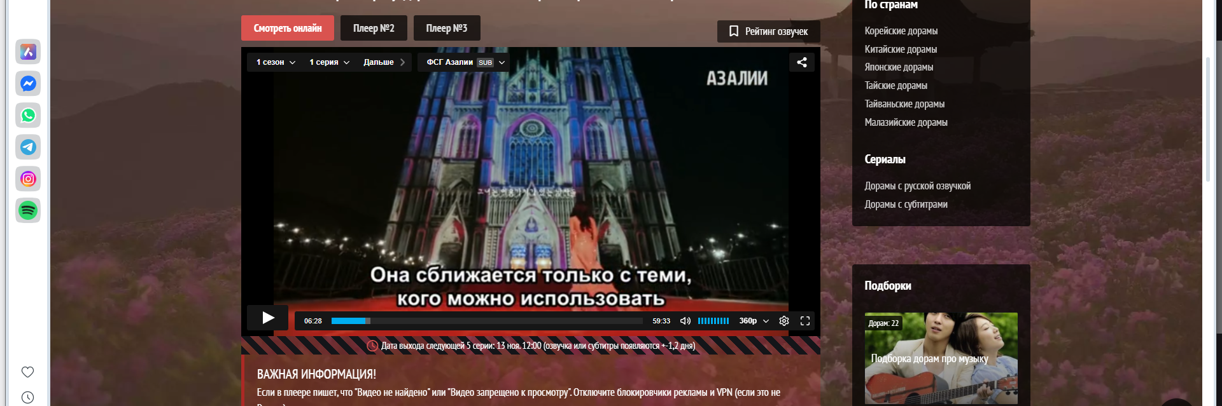Switch to Плеер №3 tab
The image size is (1222, 406).
tap(447, 28)
